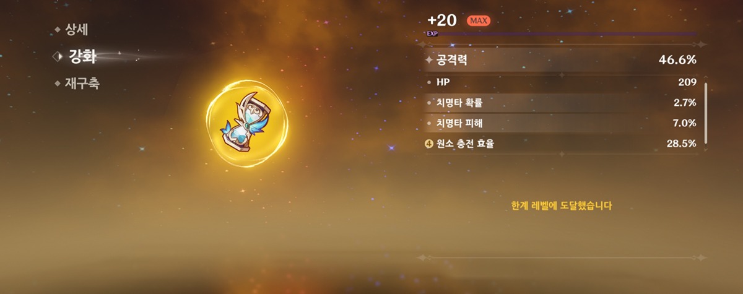Image resolution: width=743 pixels, height=294 pixels.
Task: Select the 원소 충전 효율 row
Action: click(x=560, y=144)
